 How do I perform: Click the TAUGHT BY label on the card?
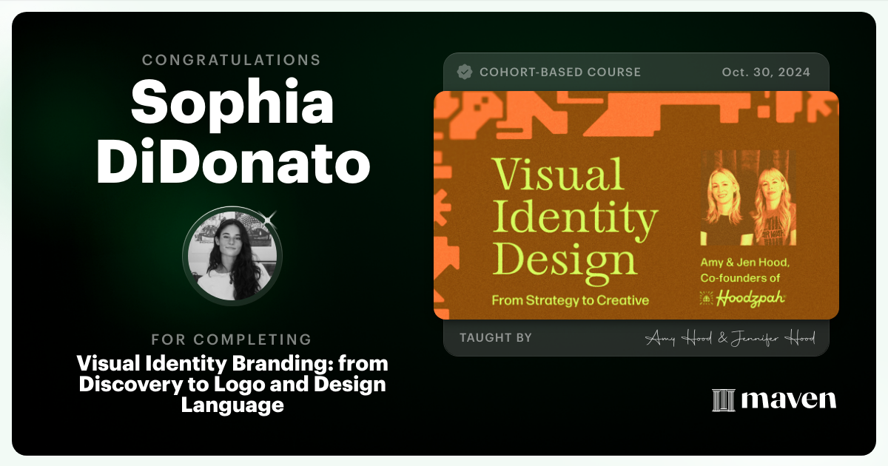coord(497,337)
